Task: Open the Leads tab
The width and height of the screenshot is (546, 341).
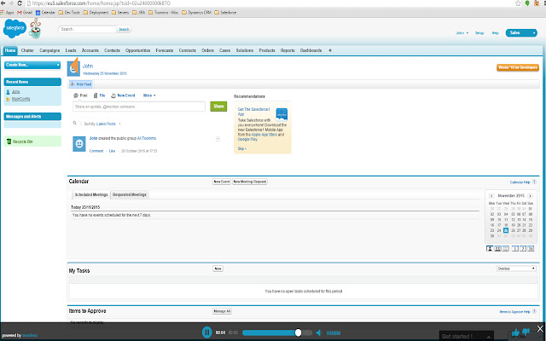Action: click(x=71, y=50)
